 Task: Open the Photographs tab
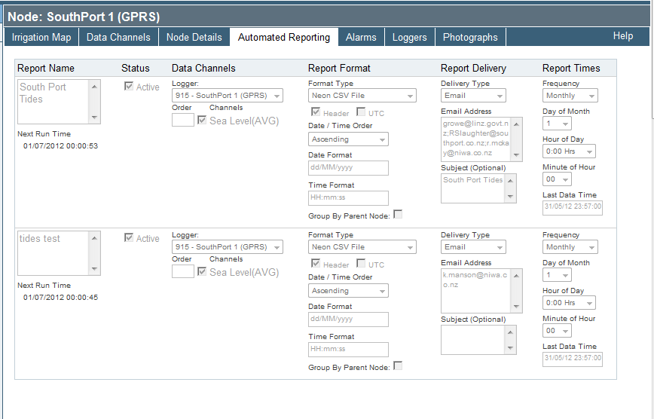point(470,37)
